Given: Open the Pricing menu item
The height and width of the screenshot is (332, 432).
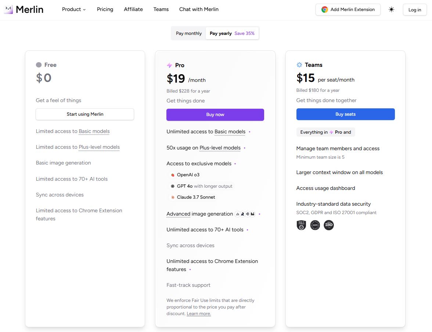Looking at the screenshot, I should (105, 10).
